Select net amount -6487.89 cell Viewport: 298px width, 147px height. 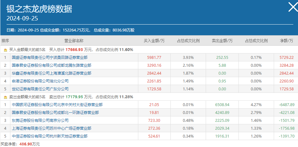coord(287,105)
